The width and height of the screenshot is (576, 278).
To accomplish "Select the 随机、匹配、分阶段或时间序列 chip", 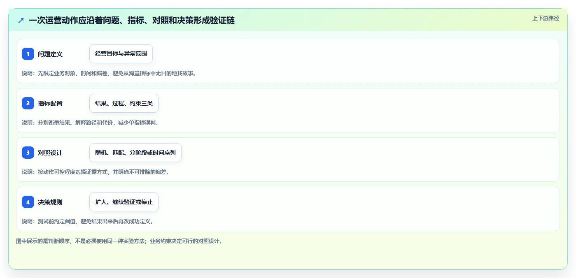I will [135, 153].
